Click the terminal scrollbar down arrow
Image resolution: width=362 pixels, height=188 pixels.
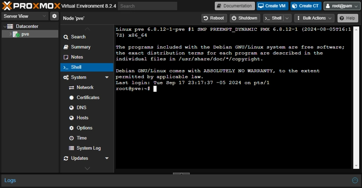[x=356, y=166]
